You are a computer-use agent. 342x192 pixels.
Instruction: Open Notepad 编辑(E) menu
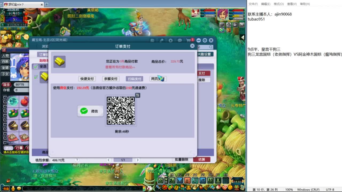point(266,4)
